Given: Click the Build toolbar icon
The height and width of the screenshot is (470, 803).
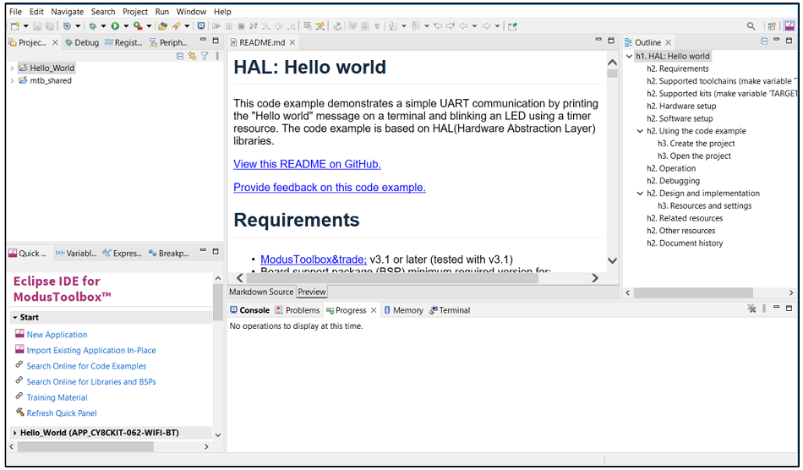Looking at the screenshot, I should [x=67, y=26].
